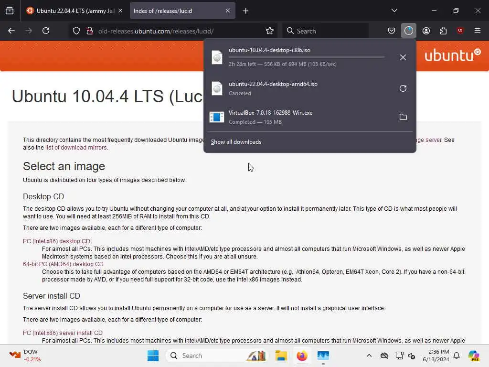Image resolution: width=489 pixels, height=367 pixels.
Task: Open Copilot preview icon in taskbar
Action: pos(474,356)
